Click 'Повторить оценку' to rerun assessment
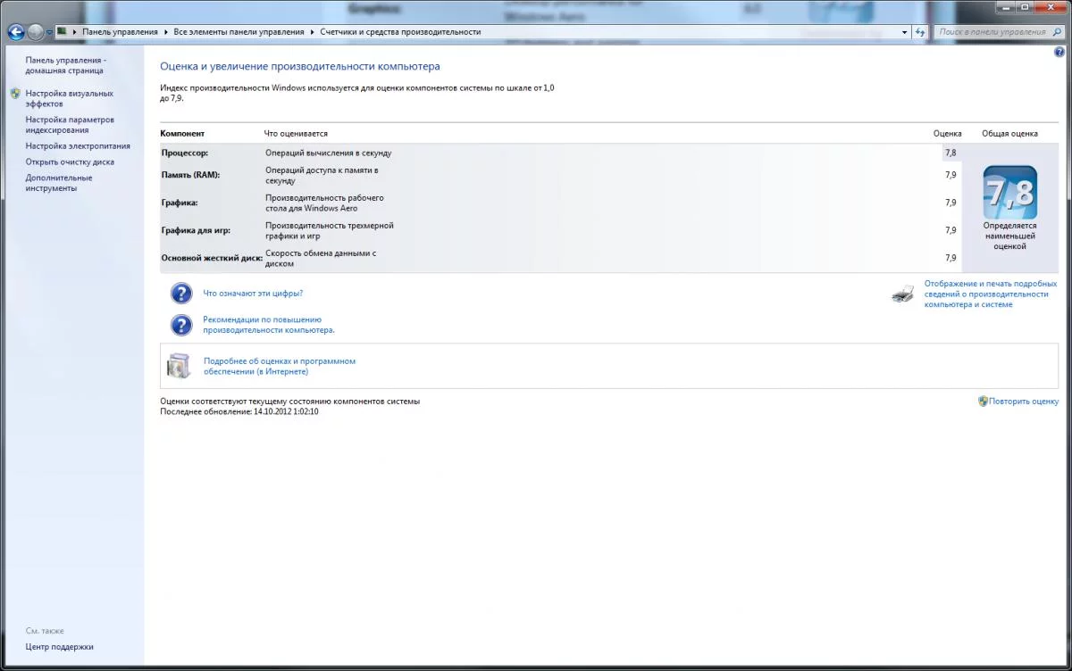 [1024, 402]
